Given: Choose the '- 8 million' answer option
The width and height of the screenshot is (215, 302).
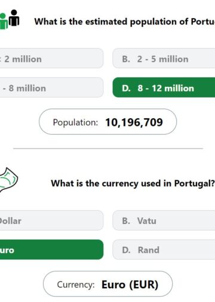Looking at the screenshot, I should coord(51,87).
